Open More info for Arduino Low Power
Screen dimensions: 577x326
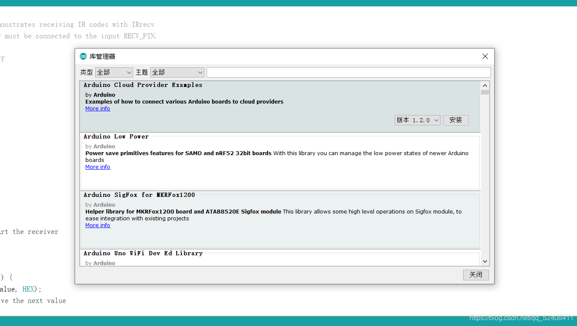[97, 167]
